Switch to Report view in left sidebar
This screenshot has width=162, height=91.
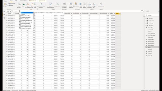tap(4, 11)
